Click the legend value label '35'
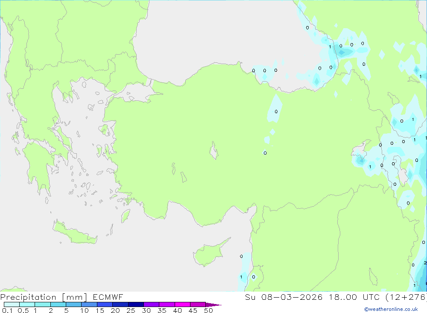The height and width of the screenshot is (313, 427). pos(162,310)
